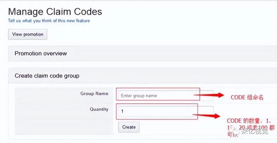Image resolution: width=277 pixels, height=143 pixels.
Task: Open the 'Tell us what you think' feedback link
Action: [x=49, y=21]
